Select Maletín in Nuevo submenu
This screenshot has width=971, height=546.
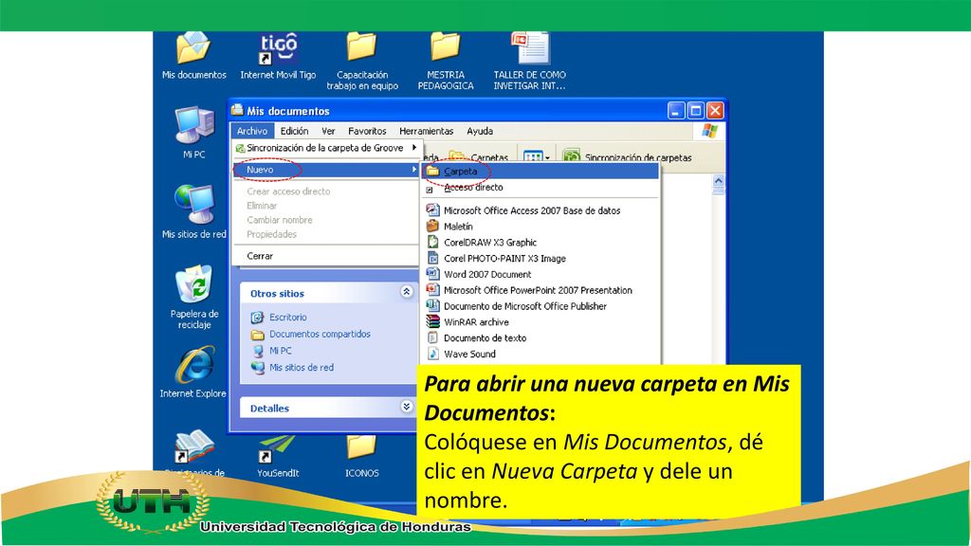(540, 227)
